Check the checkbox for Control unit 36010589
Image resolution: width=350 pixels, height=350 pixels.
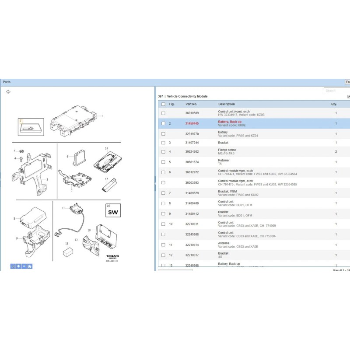tap(164, 112)
